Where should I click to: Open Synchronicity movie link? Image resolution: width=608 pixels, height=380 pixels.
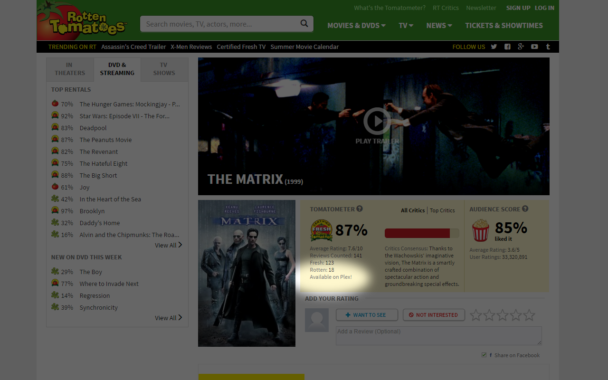[x=99, y=307]
